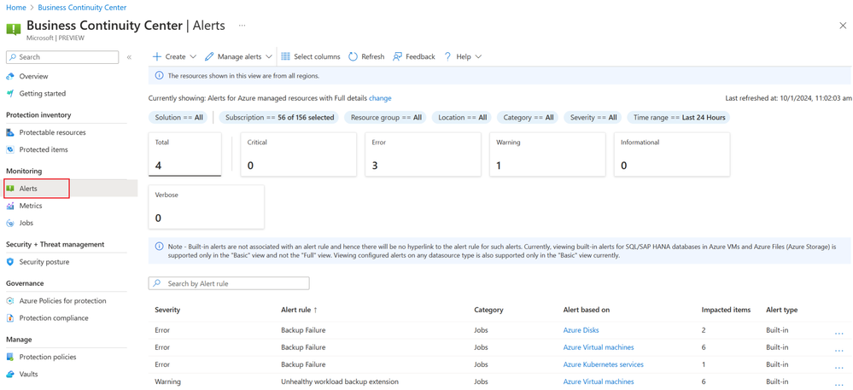Open Protected items page
Image resolution: width=853 pixels, height=390 pixels.
click(44, 149)
